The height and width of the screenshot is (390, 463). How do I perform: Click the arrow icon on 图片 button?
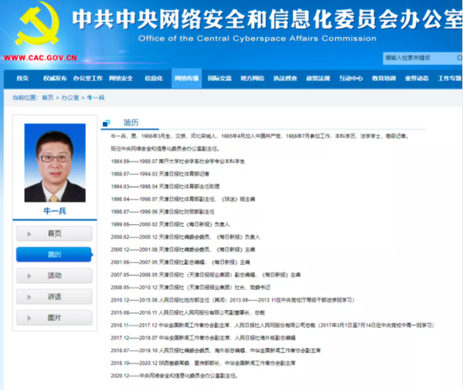click(x=29, y=319)
